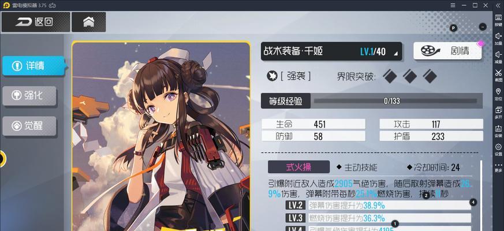The width and height of the screenshot is (504, 231).
Task: Open the 剧情 story button
Action: click(x=447, y=50)
